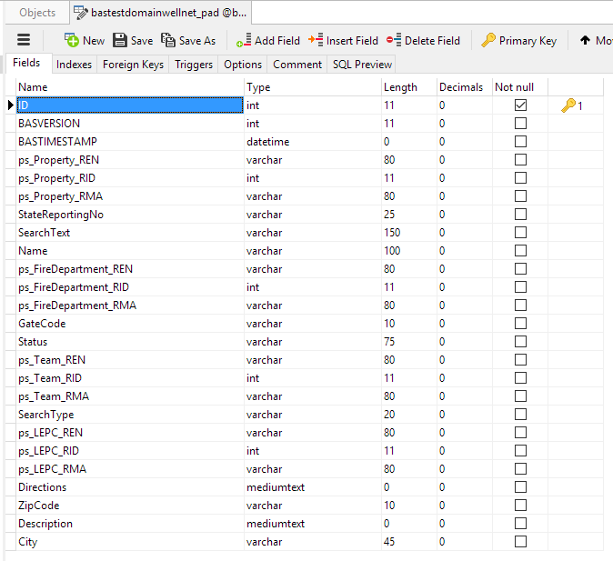
Task: Check Not null for ps_Property_REN field
Action: tap(520, 159)
